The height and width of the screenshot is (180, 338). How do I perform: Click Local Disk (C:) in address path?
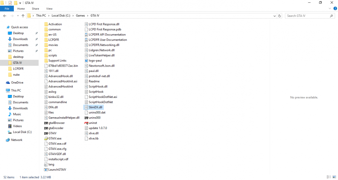coord(61,16)
